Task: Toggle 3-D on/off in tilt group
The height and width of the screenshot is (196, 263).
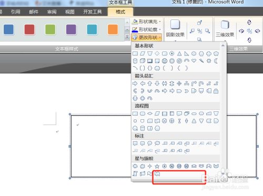Action: point(249,31)
